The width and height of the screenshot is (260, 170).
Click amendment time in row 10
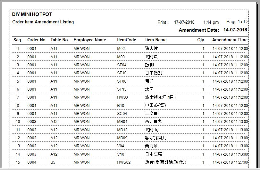[230, 122]
